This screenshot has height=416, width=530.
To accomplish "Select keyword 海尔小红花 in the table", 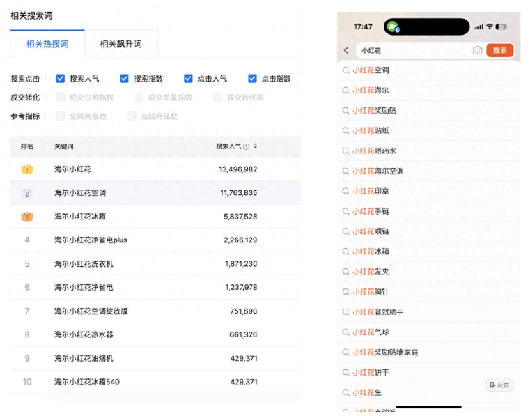I will pos(72,169).
